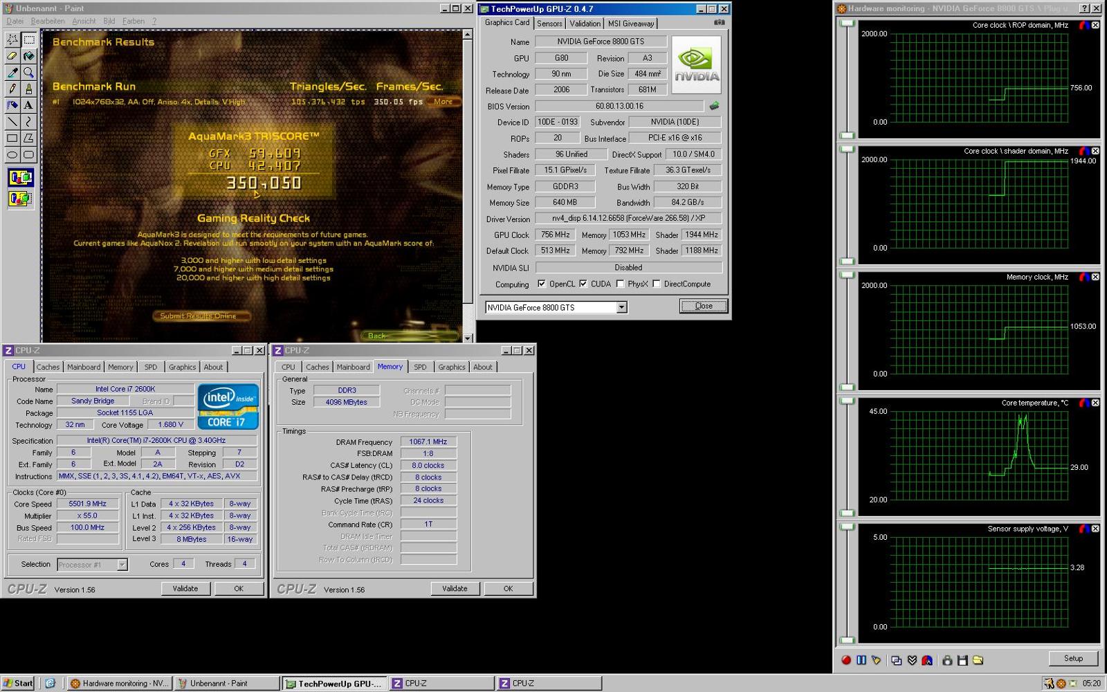
Task: Click the red record button in Hardware monitoring
Action: click(845, 660)
